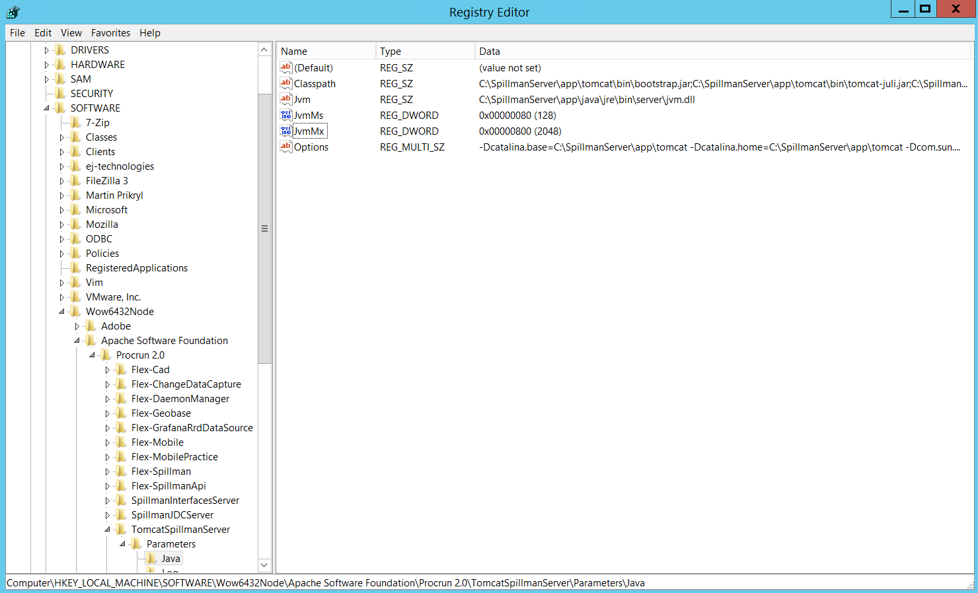This screenshot has height=593, width=978.
Task: Expand the VMware, Inc. key
Action: click(x=61, y=297)
